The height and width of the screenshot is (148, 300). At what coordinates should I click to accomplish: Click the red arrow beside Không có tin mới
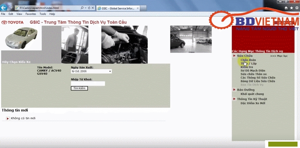click(x=8, y=118)
